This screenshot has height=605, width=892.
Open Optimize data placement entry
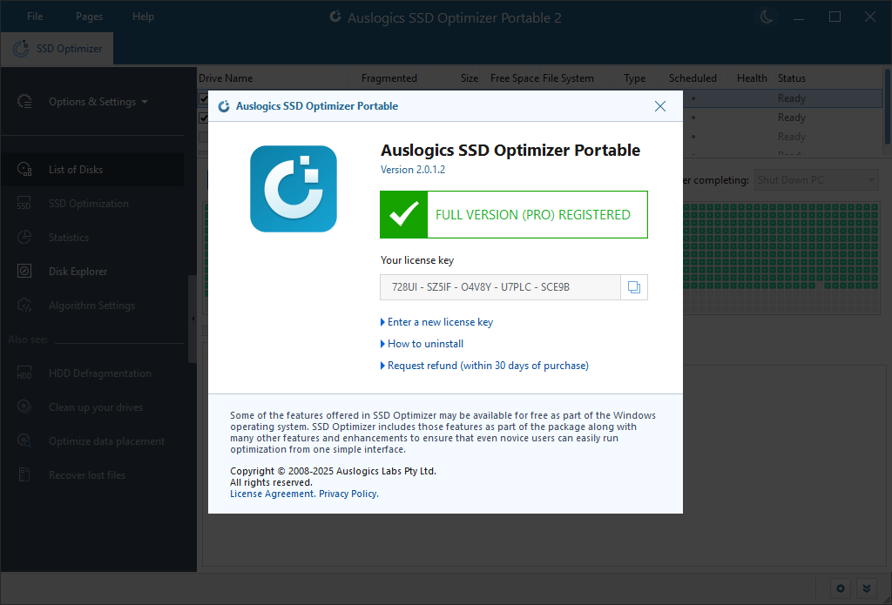pyautogui.click(x=92, y=440)
